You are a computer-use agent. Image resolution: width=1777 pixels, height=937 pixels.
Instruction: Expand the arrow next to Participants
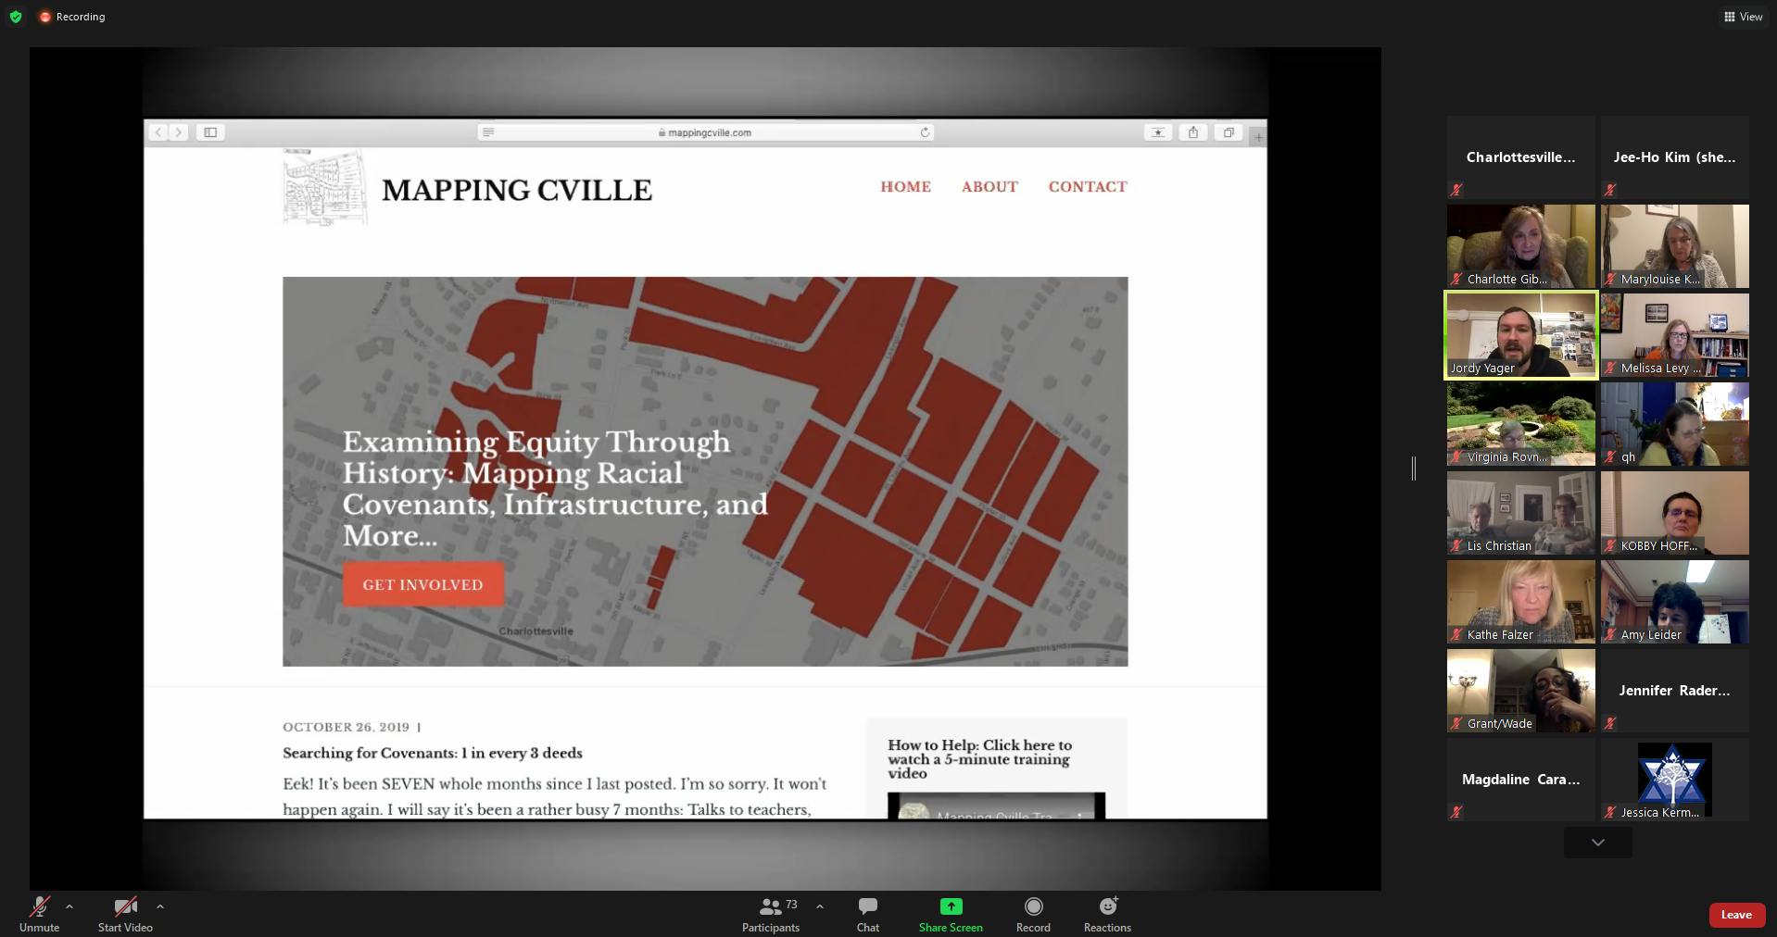pyautogui.click(x=820, y=906)
